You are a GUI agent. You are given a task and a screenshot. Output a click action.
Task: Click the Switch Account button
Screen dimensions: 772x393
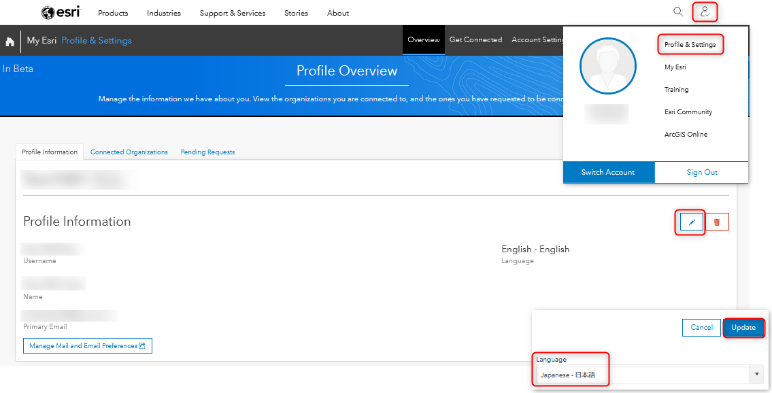(x=609, y=172)
